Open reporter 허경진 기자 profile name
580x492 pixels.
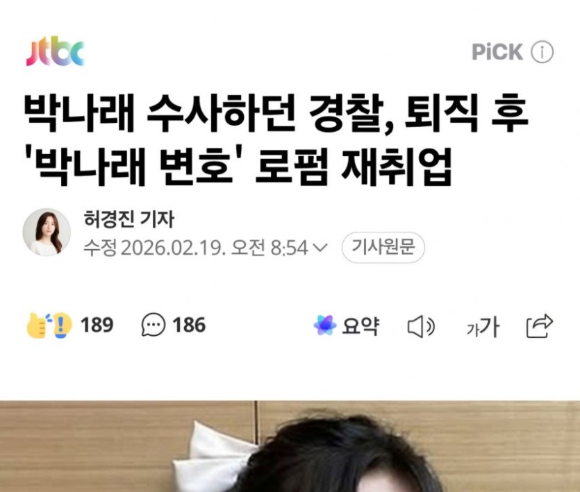click(129, 219)
